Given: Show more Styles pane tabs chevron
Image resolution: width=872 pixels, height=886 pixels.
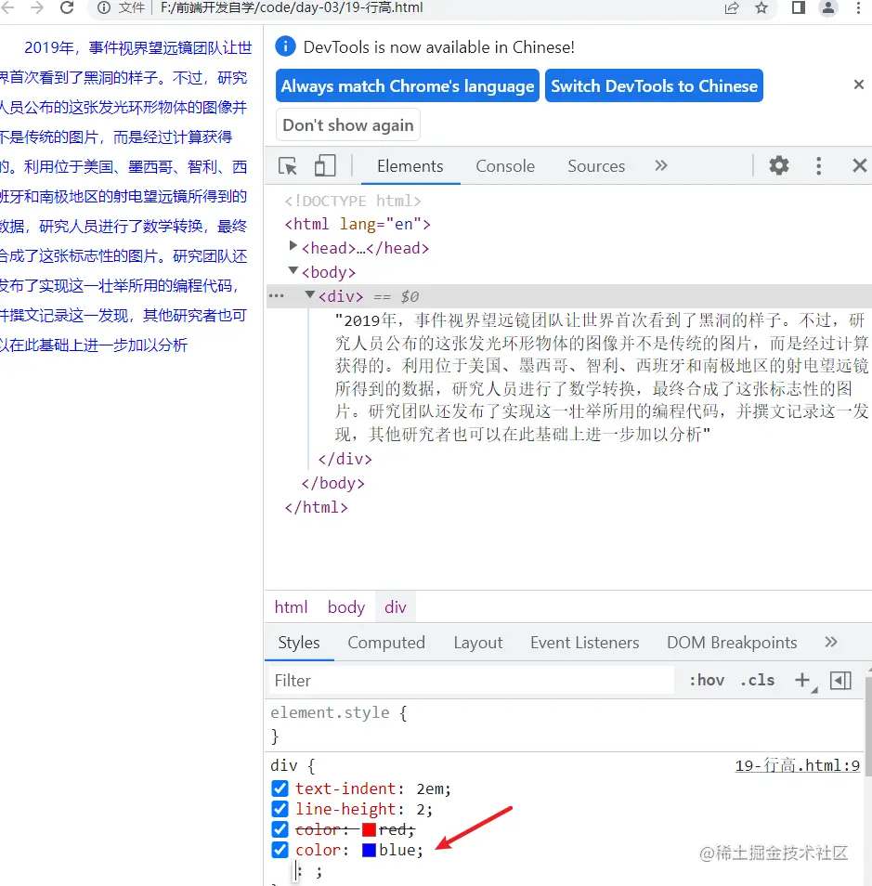Looking at the screenshot, I should pos(830,642).
